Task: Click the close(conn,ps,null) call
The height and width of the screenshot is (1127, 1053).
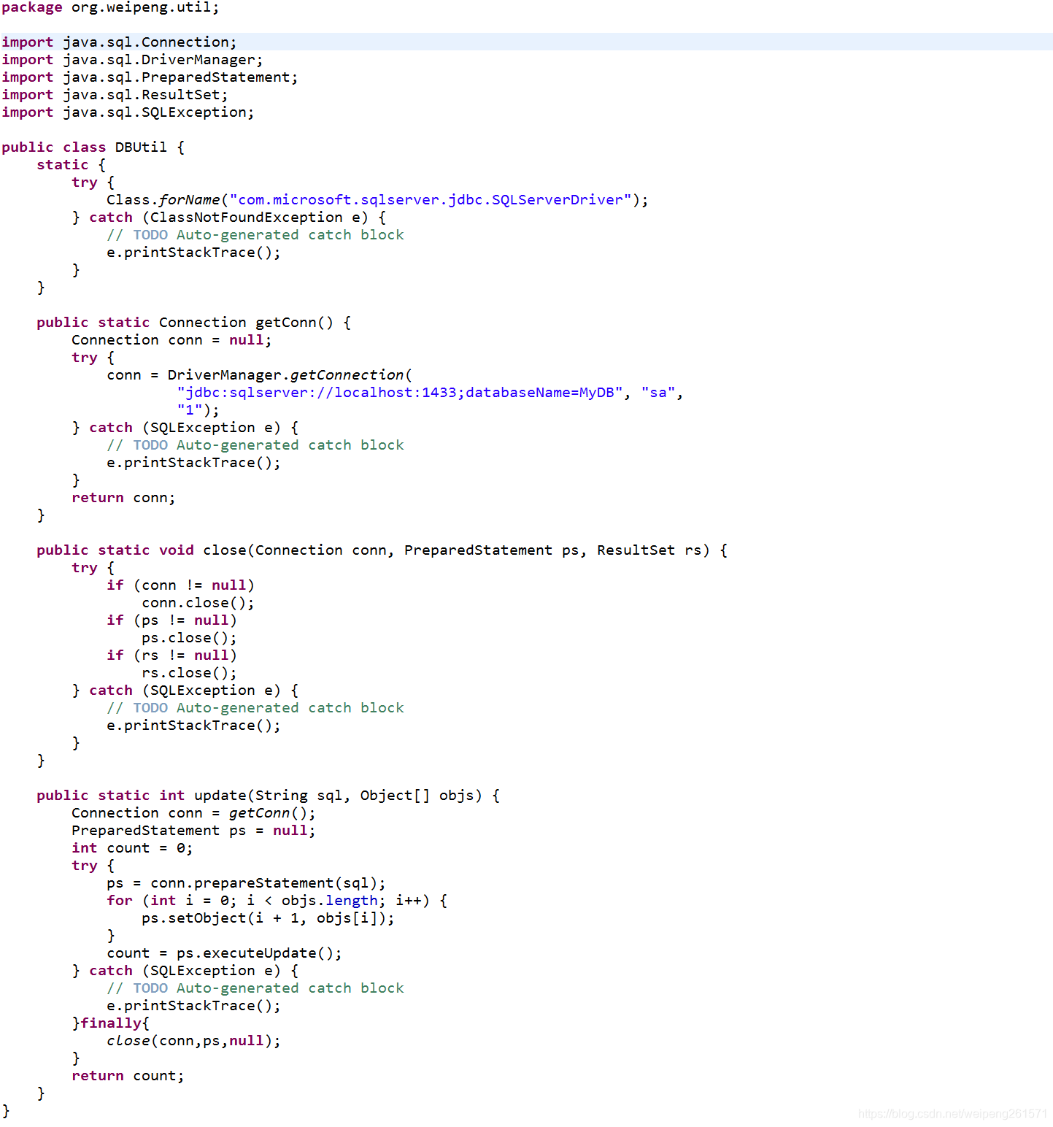Action: coord(193,1041)
